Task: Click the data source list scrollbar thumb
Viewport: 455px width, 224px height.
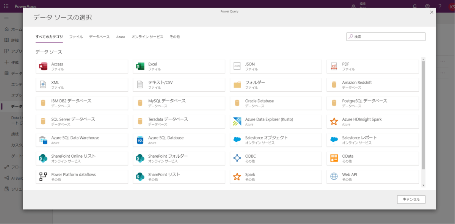Action: 424,115
